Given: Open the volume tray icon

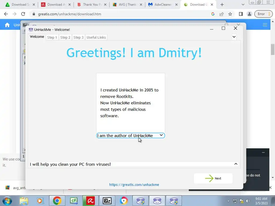Looking at the screenshot, I should (248, 201).
